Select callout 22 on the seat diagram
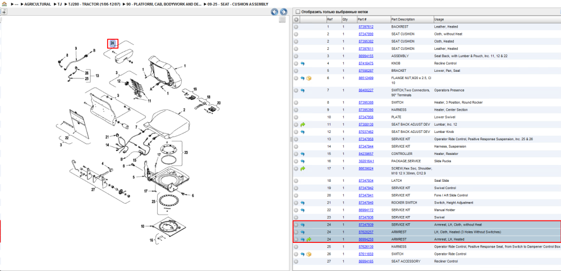Screen dimensions: 561x271 (x=66, y=137)
